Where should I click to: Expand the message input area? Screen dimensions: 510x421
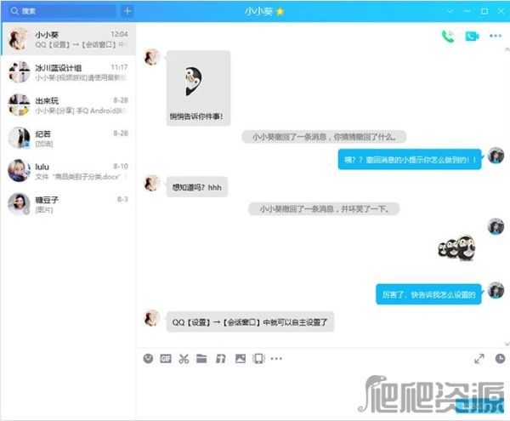(x=479, y=359)
